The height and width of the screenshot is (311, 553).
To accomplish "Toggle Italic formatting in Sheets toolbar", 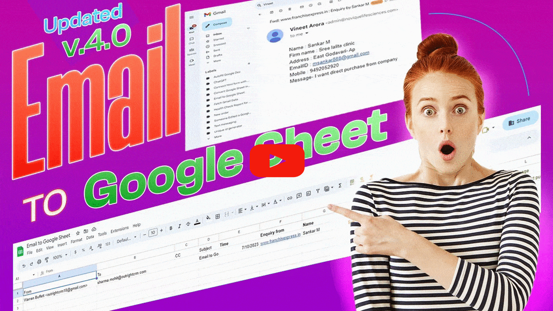I will (180, 226).
